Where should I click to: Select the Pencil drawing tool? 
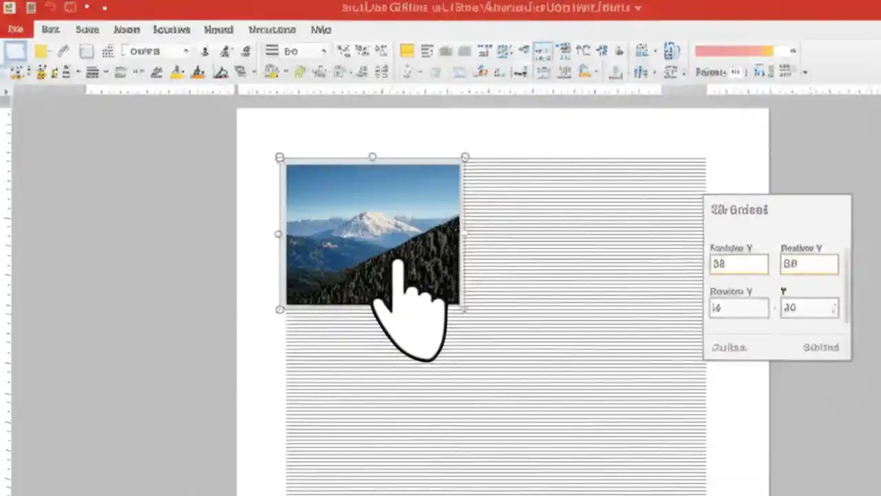pyautogui.click(x=63, y=51)
